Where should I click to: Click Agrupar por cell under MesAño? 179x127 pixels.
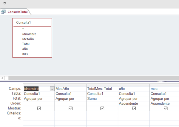click(x=70, y=98)
